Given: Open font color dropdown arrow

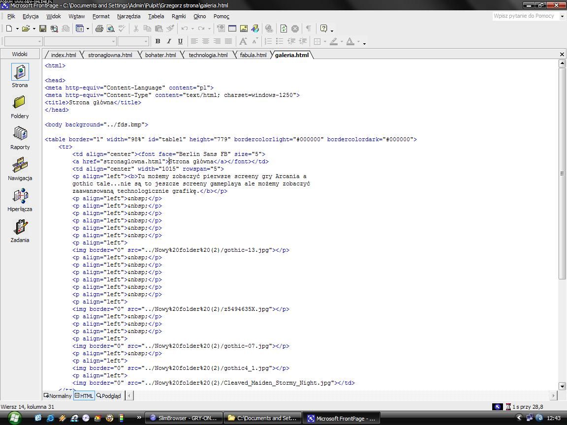Looking at the screenshot, I should tap(358, 42).
